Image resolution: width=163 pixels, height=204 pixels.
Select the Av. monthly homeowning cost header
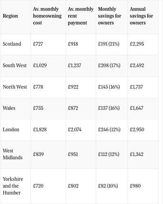47,16
